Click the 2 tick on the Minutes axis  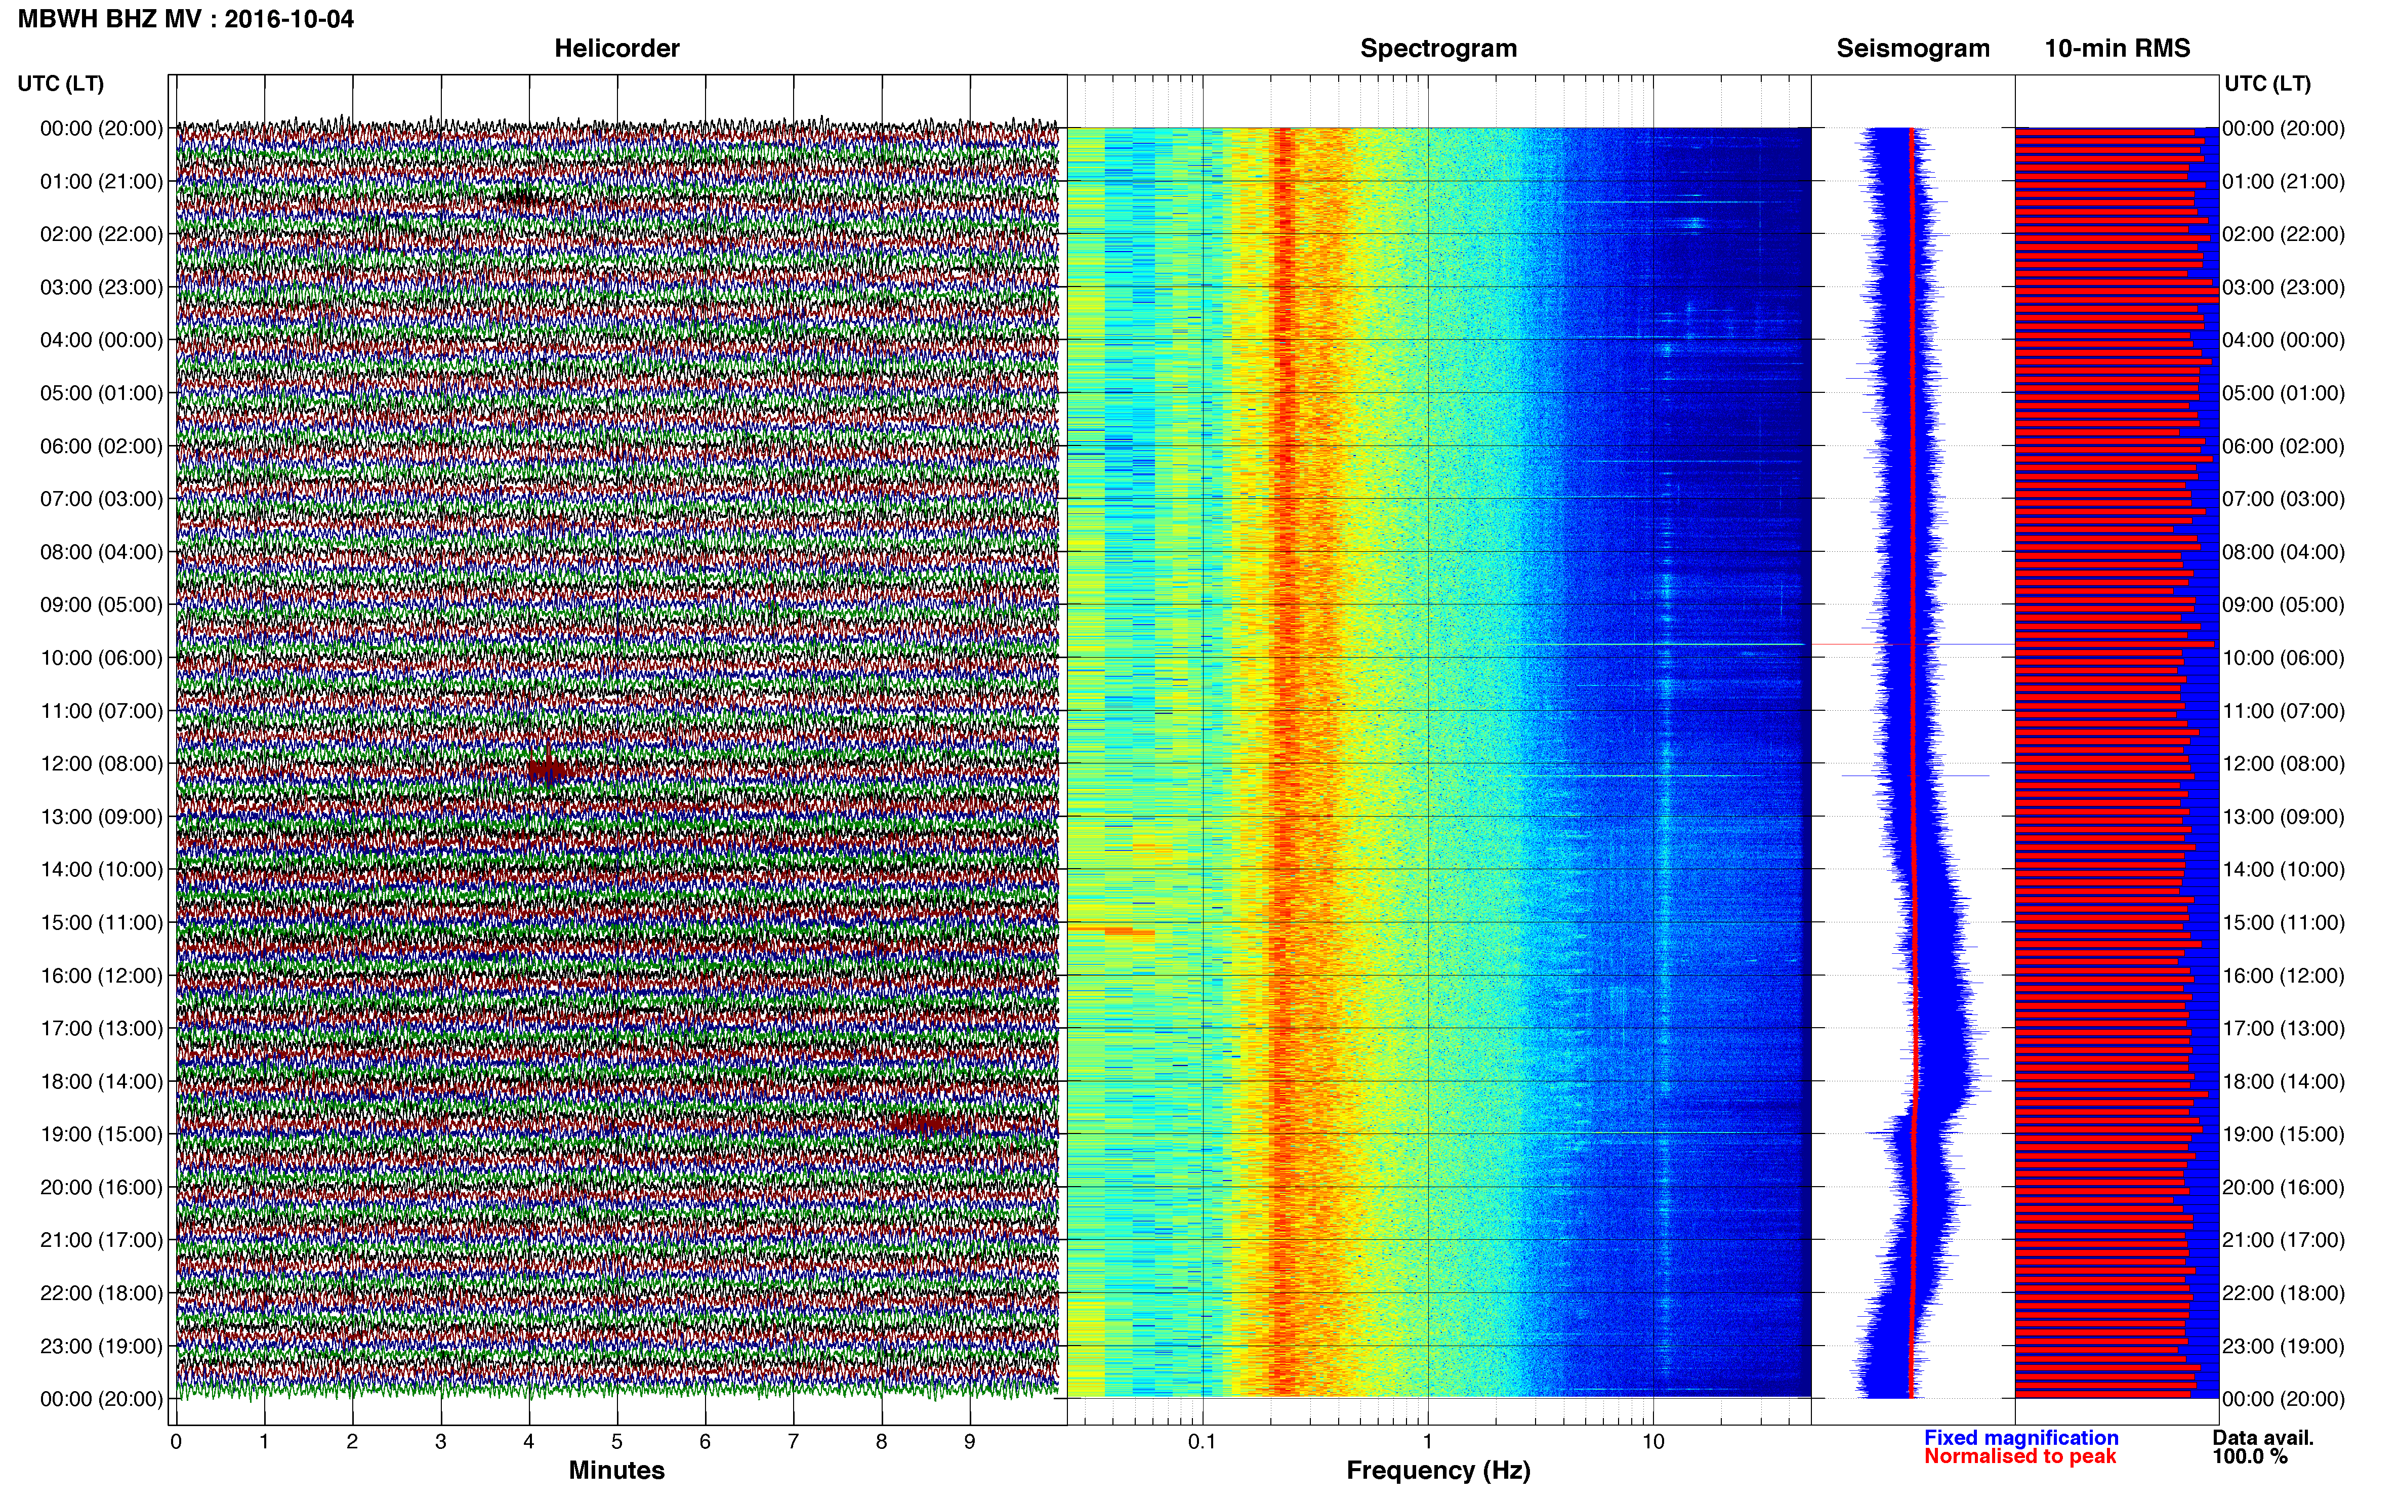coord(352,1441)
